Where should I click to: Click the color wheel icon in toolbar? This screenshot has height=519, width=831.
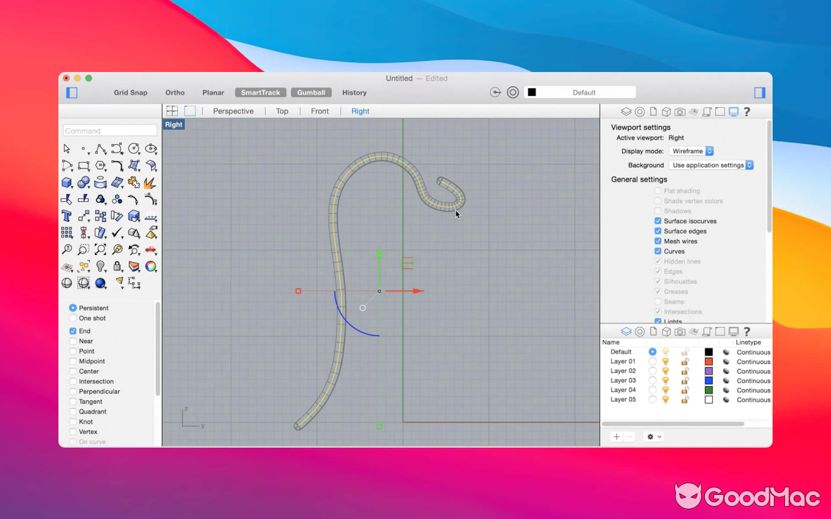tap(151, 266)
